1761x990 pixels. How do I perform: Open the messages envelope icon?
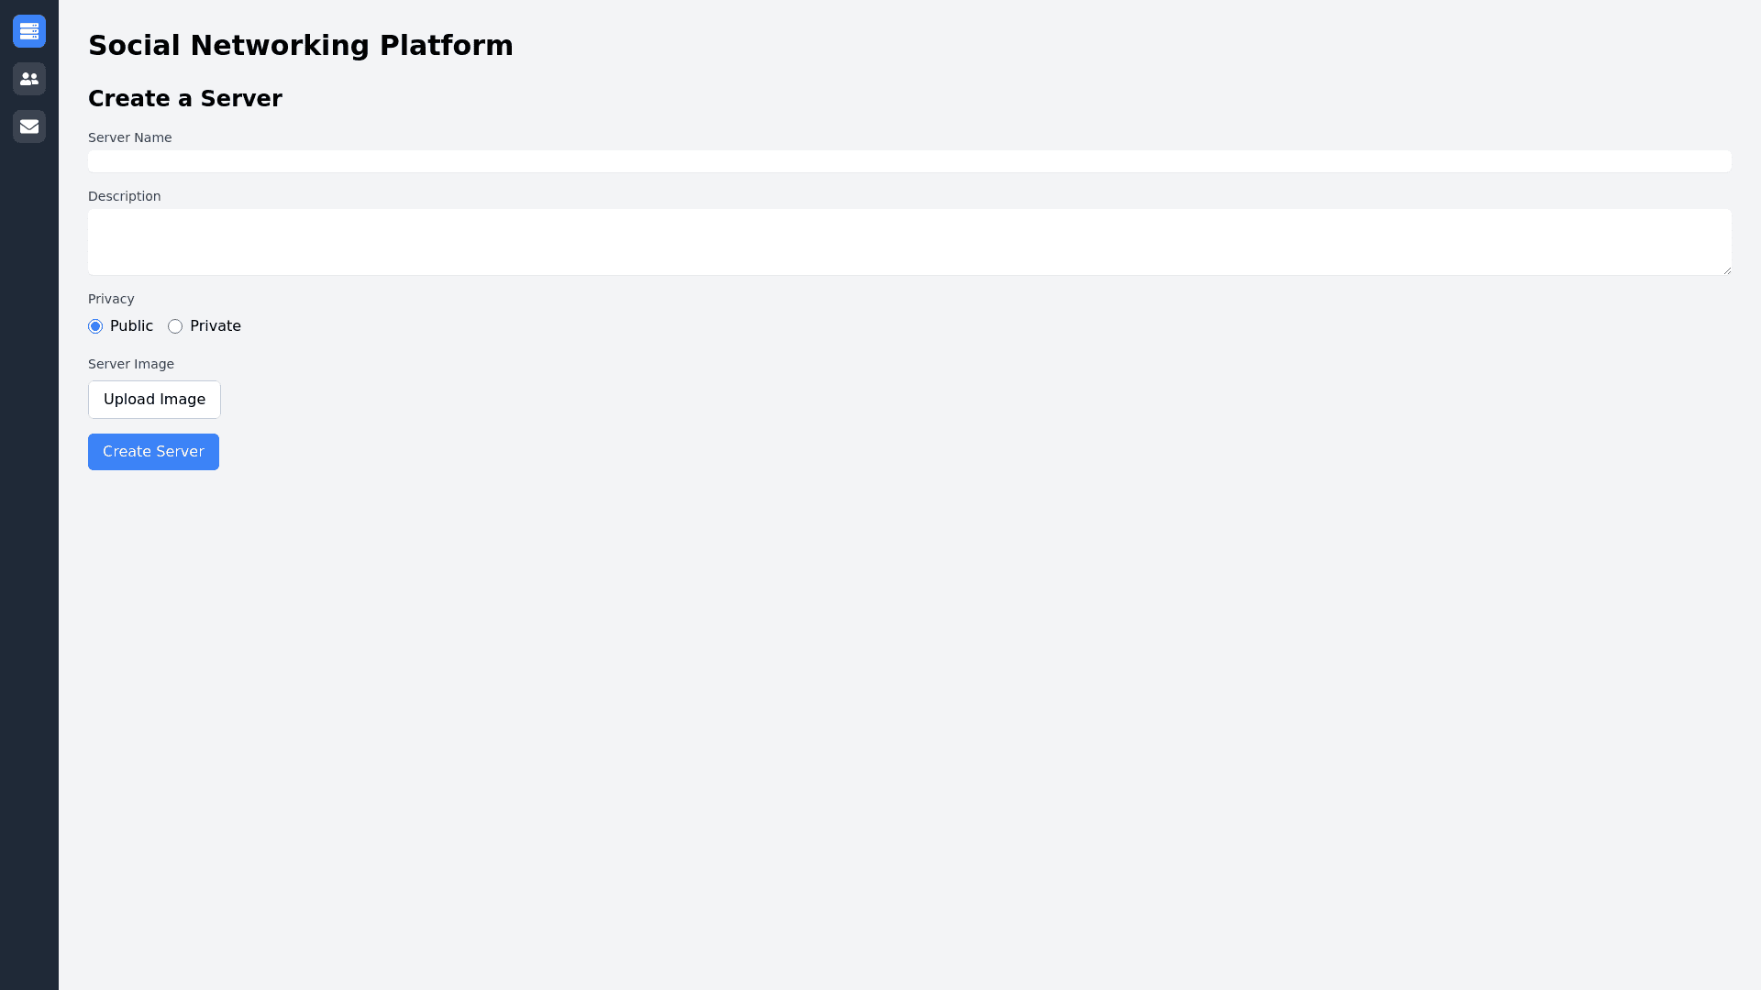[x=29, y=126]
